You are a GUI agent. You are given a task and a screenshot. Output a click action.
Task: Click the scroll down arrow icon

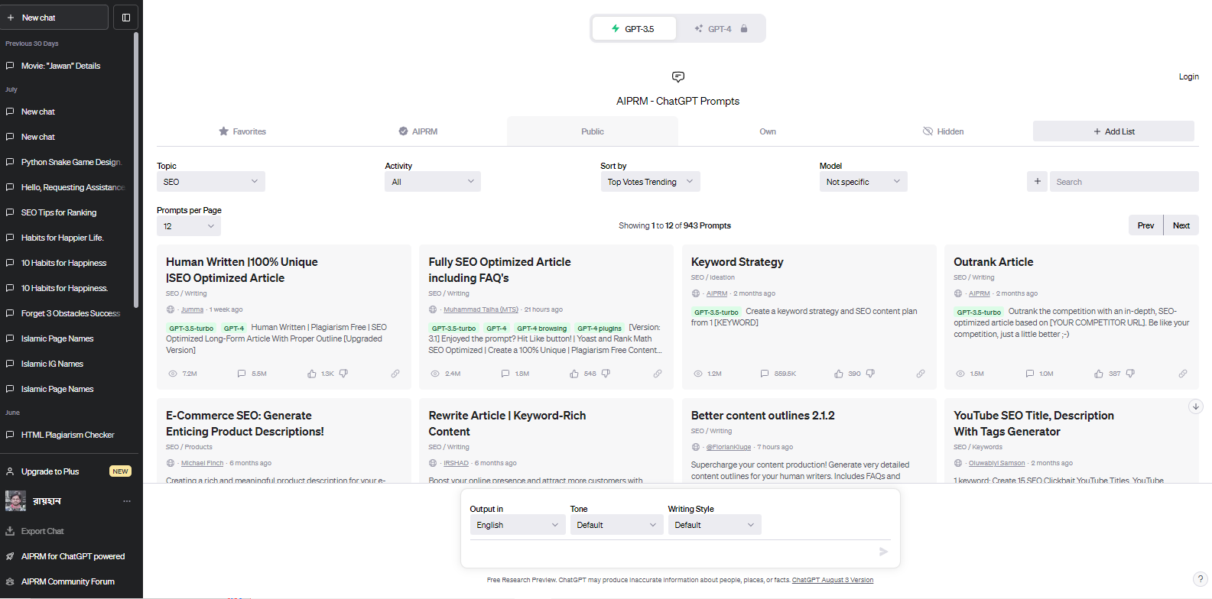(x=1196, y=406)
